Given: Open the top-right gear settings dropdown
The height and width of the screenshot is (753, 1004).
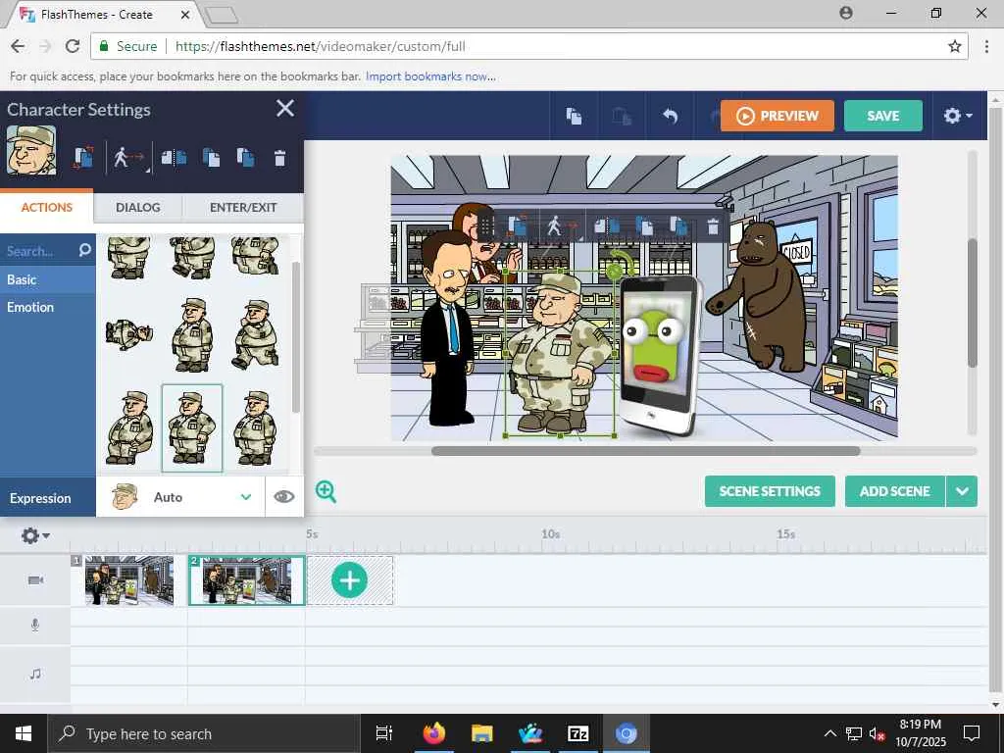Looking at the screenshot, I should (x=958, y=116).
